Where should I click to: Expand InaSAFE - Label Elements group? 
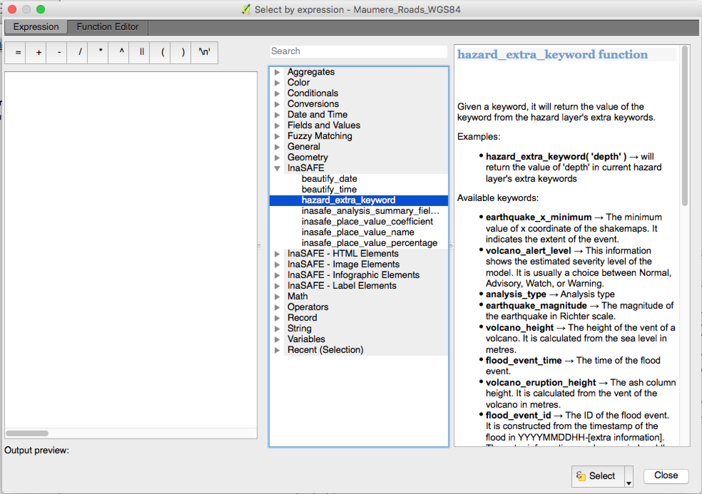tap(277, 286)
